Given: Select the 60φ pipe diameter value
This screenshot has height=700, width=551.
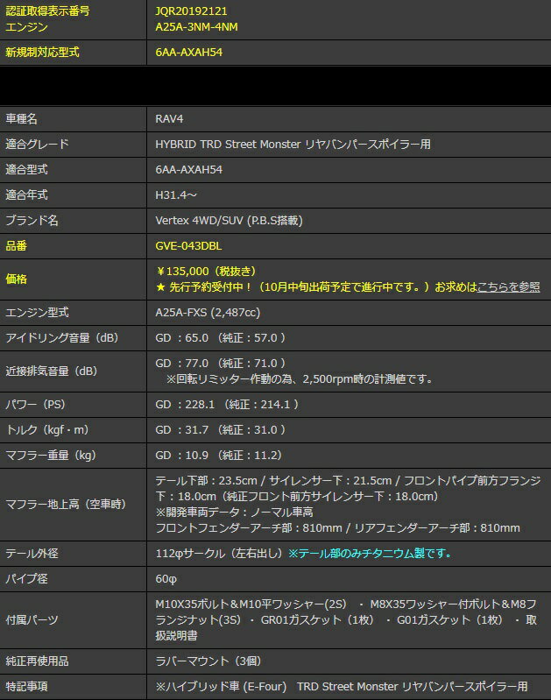Looking at the screenshot, I should (166, 579).
